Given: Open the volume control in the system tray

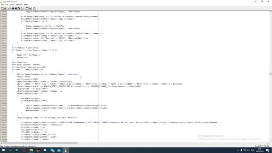Looking at the screenshot, I should click(x=248, y=150).
